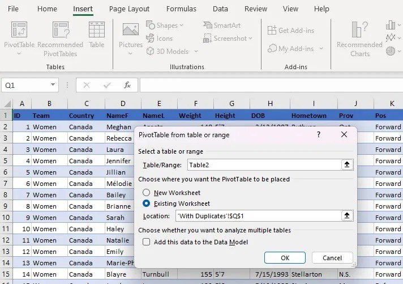Select column H header
The image size is (403, 284).
click(x=270, y=104)
